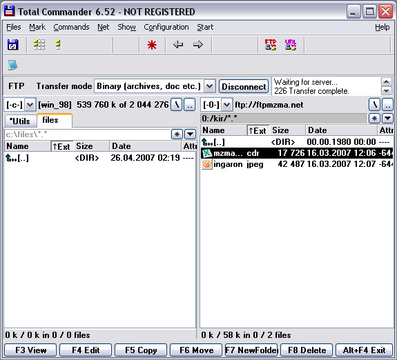Viewport: 397px width, 360px height.
Task: Open the Commands menu
Action: pos(71,27)
